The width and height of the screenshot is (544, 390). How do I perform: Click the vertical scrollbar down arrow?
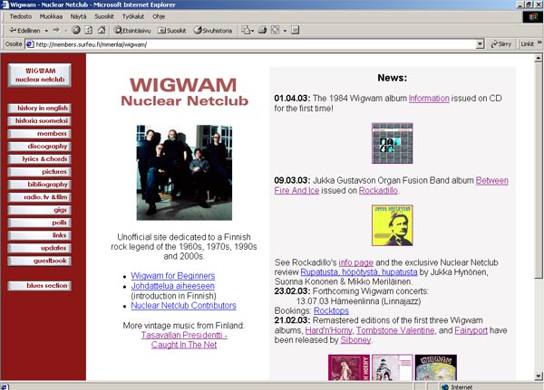pyautogui.click(x=538, y=376)
